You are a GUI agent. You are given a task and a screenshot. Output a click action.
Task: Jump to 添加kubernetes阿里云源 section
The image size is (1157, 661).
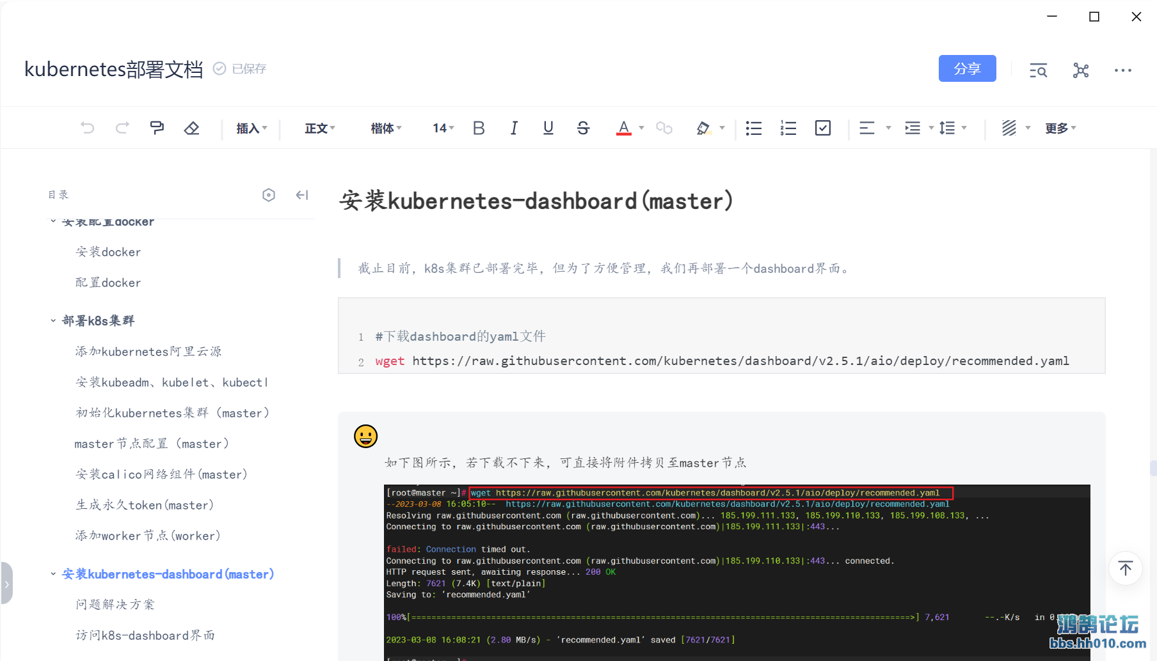click(148, 352)
